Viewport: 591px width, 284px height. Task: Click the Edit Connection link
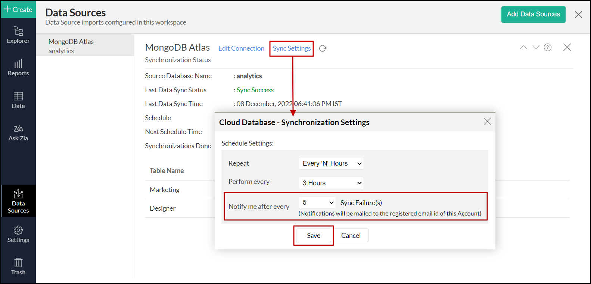pos(241,48)
